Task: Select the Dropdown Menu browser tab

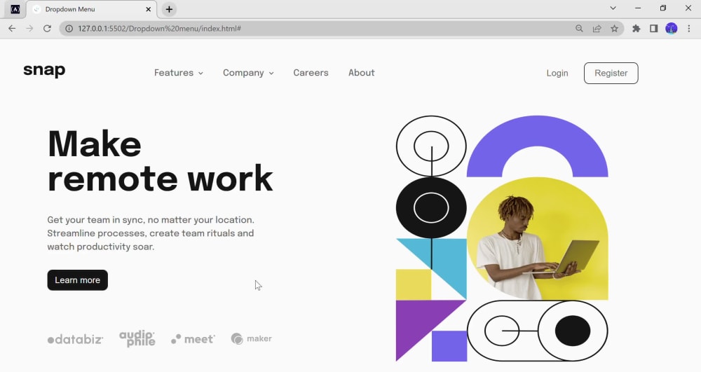Action: click(92, 9)
